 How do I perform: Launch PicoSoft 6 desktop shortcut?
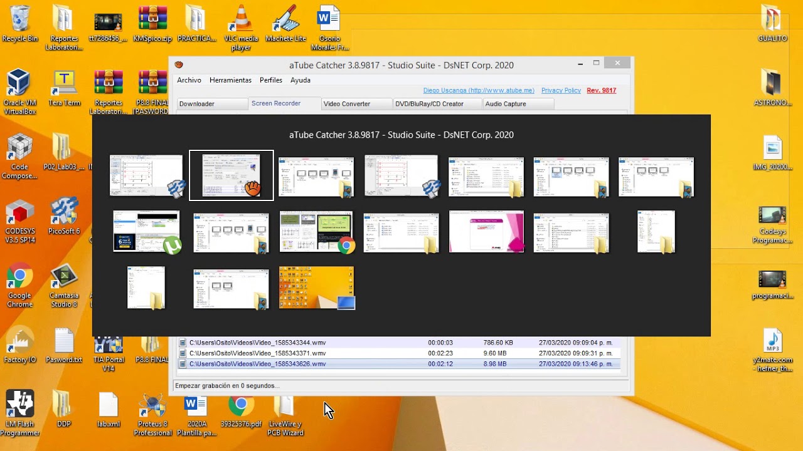(x=63, y=217)
